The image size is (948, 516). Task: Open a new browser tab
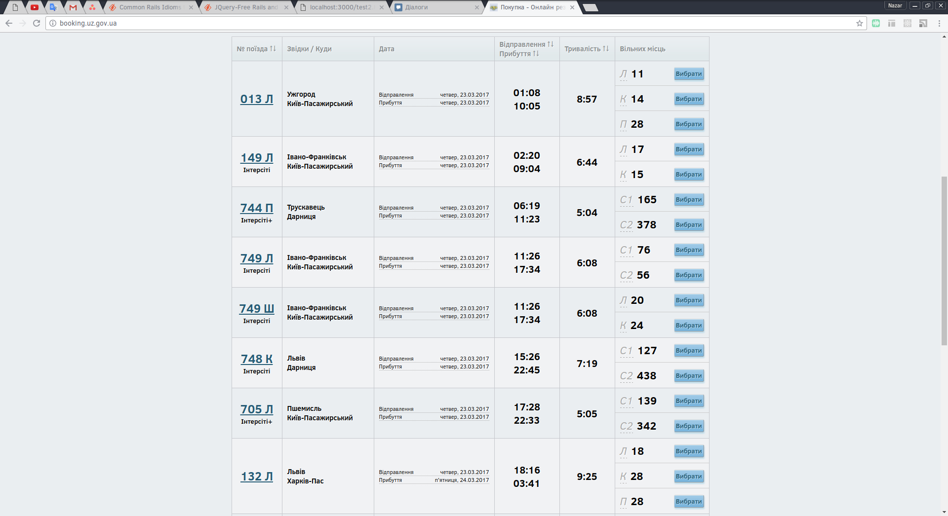591,7
